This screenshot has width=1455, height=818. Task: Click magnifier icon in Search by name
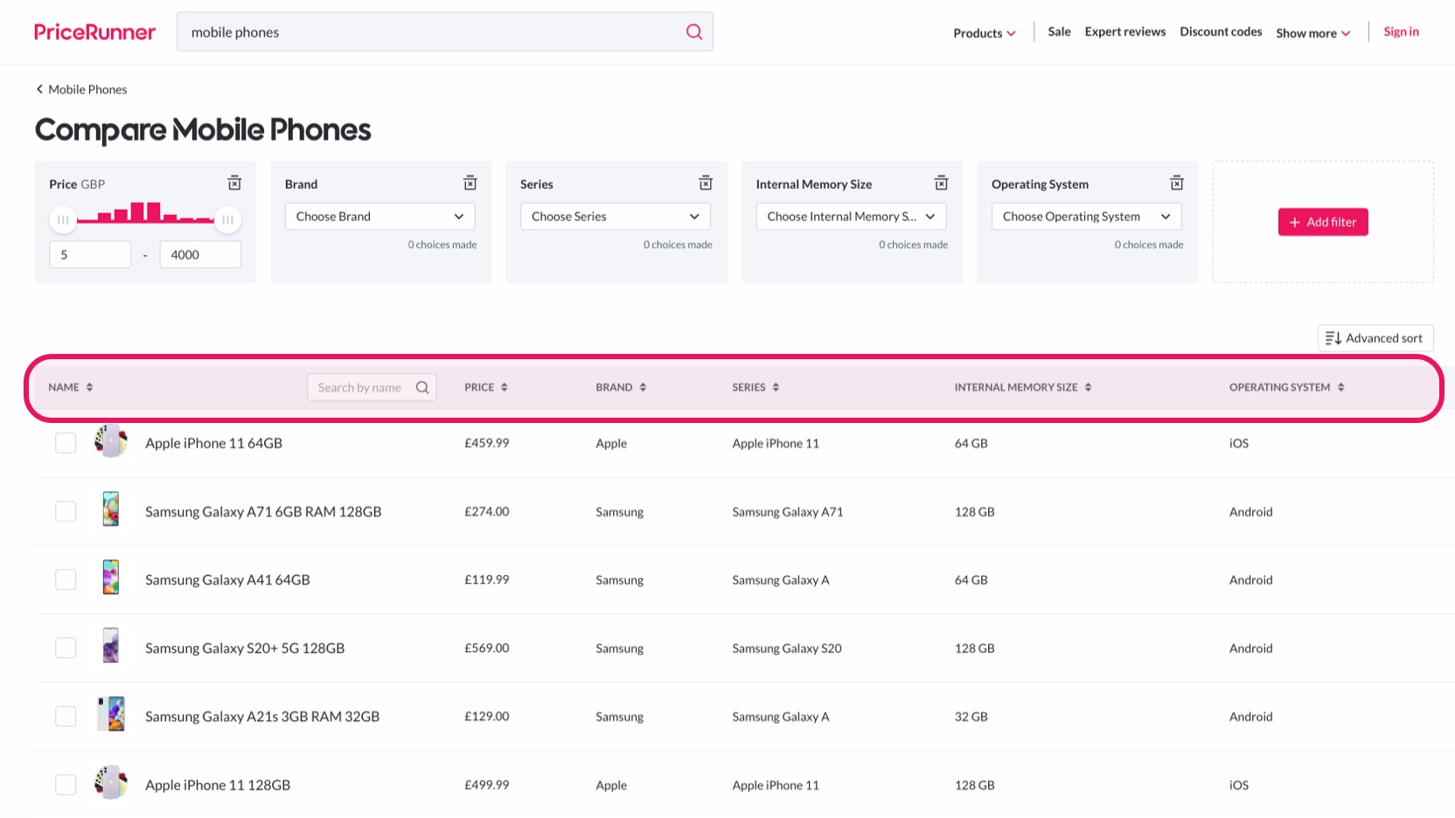[x=422, y=387]
